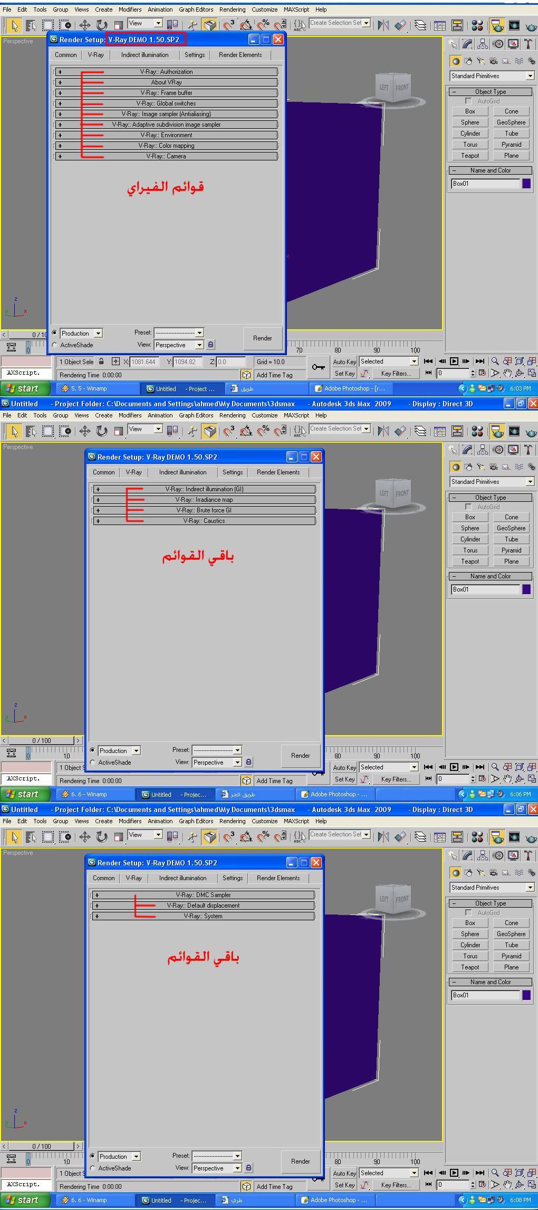Click the Sphere primitive button in the middle screenshot
This screenshot has width=538, height=1210.
click(x=470, y=528)
